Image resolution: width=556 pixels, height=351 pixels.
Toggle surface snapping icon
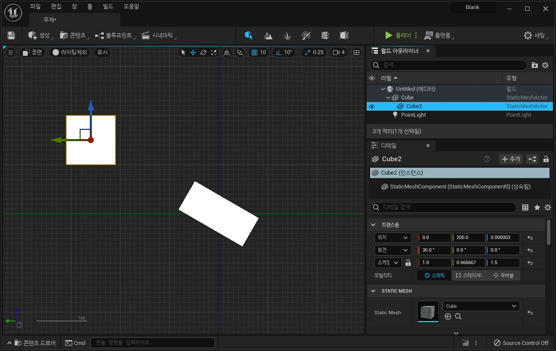(x=240, y=52)
